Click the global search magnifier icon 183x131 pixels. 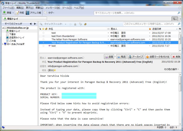tap(179, 13)
